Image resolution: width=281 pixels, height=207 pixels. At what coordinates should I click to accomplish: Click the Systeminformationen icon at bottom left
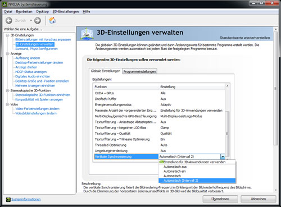click(8, 200)
